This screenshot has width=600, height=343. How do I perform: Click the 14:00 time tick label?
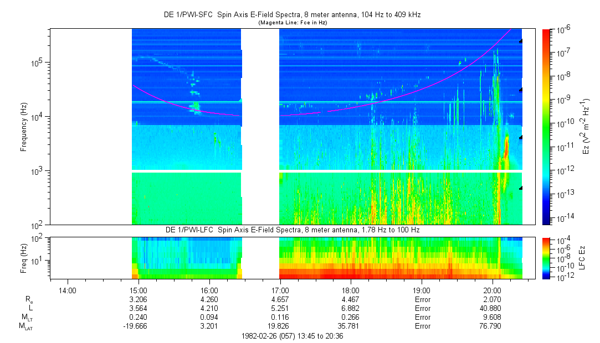67,289
